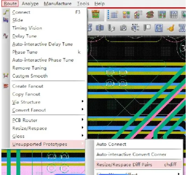
Task: Toggle the grid display icon
Action: (x=114, y=14)
